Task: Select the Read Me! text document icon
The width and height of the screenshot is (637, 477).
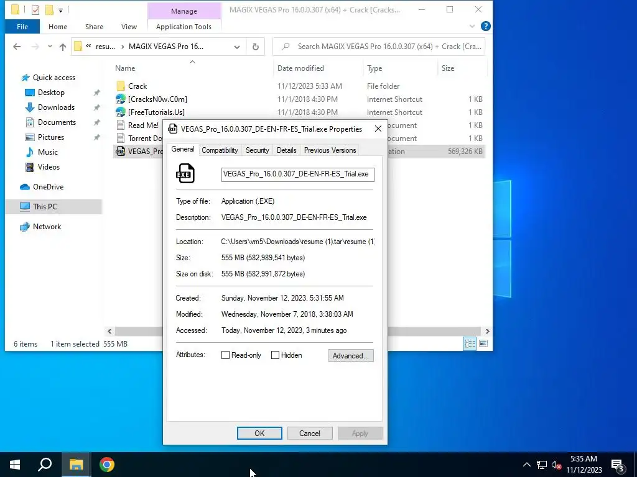Action: pos(121,125)
